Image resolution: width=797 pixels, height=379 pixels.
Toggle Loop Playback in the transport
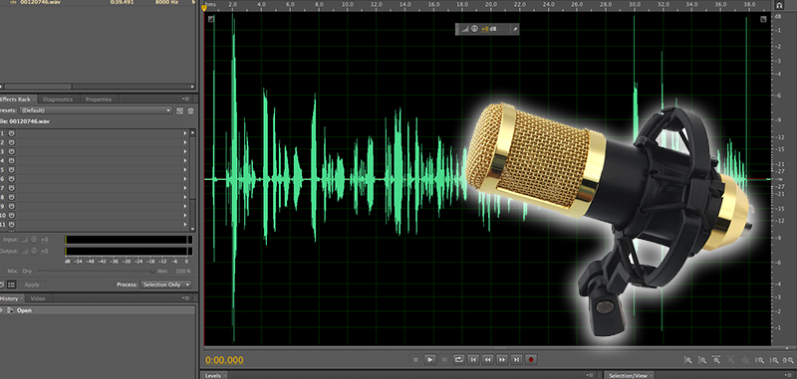(459, 359)
